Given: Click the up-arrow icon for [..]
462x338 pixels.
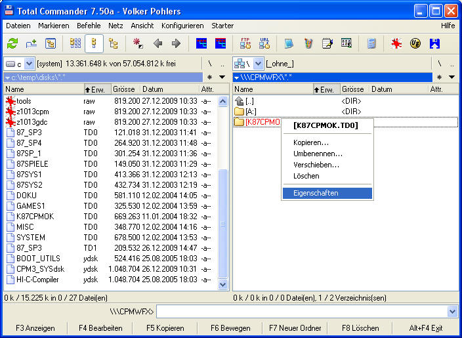Looking at the screenshot, I should 239,101.
